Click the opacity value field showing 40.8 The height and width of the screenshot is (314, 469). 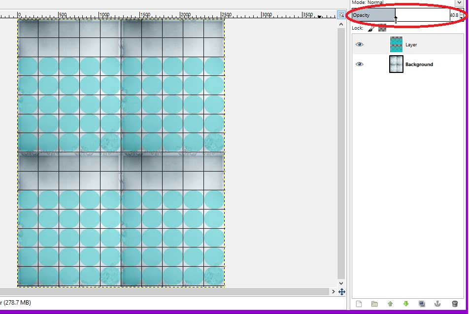point(454,15)
